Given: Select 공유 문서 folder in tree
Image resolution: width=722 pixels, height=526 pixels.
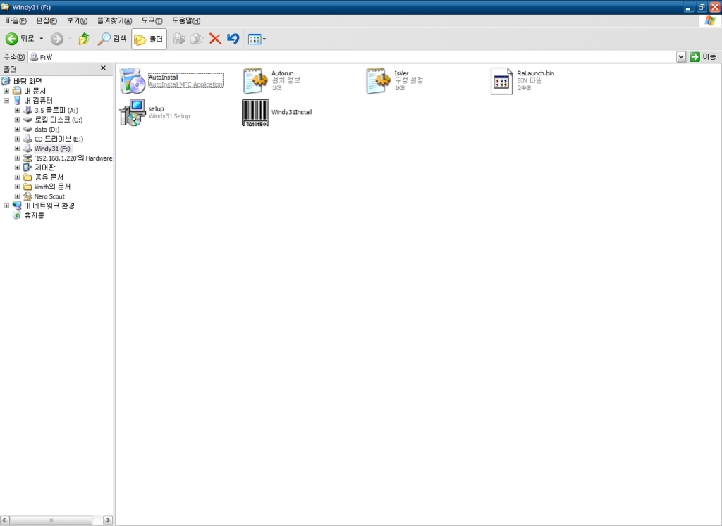Looking at the screenshot, I should click(x=49, y=177).
